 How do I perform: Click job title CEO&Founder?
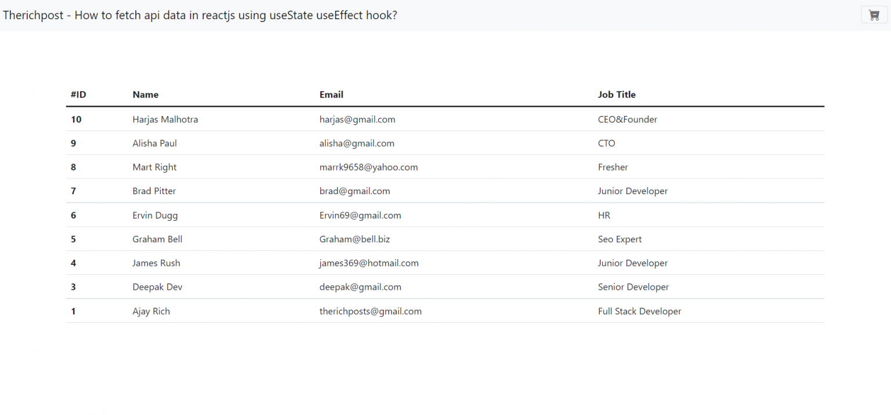pos(628,119)
